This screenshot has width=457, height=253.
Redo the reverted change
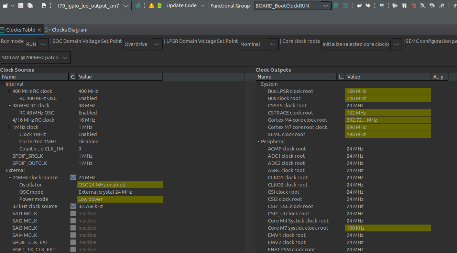pyautogui.click(x=368, y=5)
